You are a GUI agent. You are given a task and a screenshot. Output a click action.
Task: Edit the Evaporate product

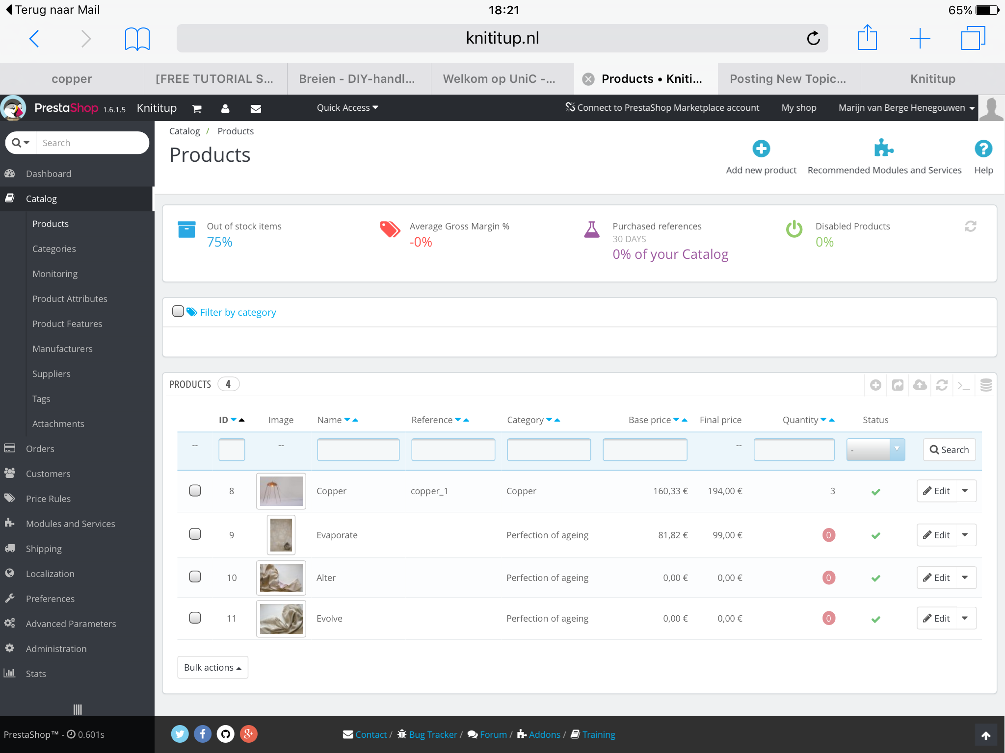pyautogui.click(x=936, y=535)
